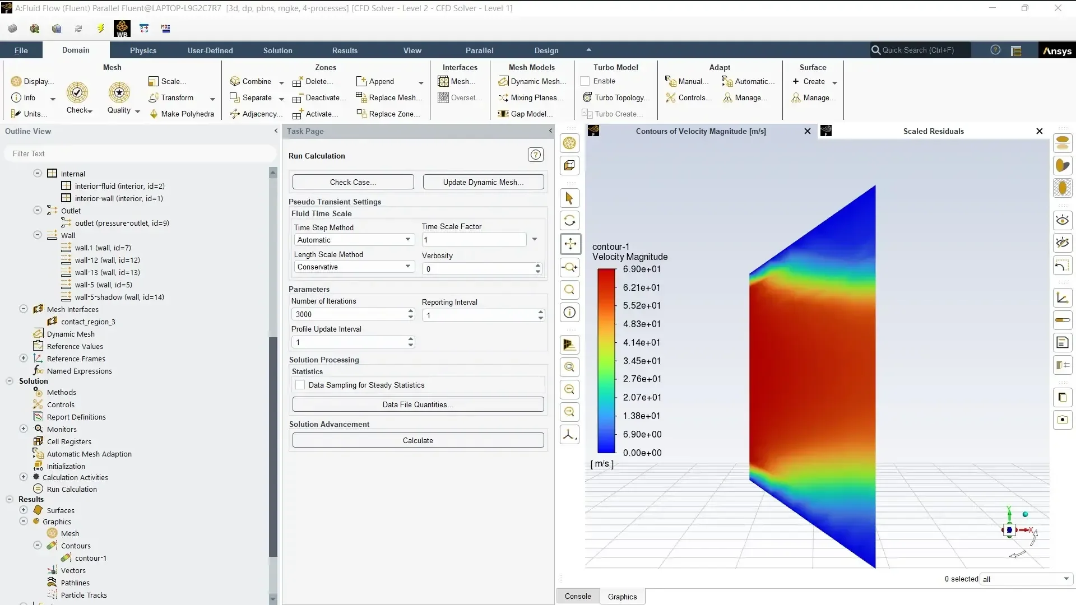This screenshot has height=605, width=1076.
Task: Click the Data File Quantities button
Action: (418, 404)
